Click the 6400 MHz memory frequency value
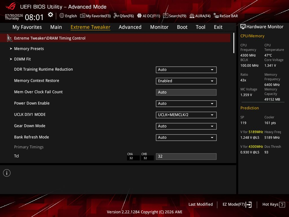This screenshot has height=217, width=289. (272, 85)
